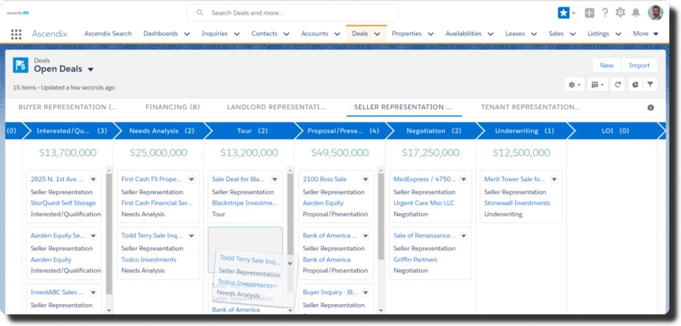Click the info icon beside tabs
The image size is (681, 326).
tap(650, 107)
